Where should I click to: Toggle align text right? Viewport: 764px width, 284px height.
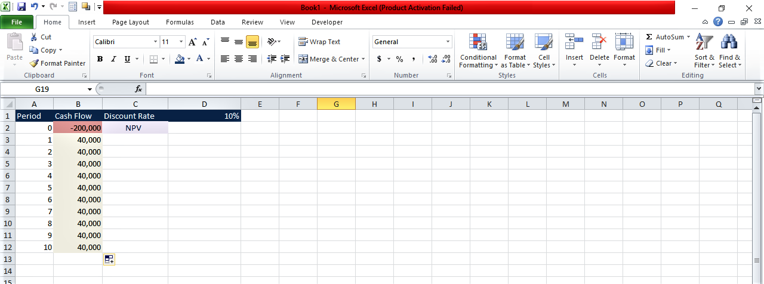click(252, 59)
